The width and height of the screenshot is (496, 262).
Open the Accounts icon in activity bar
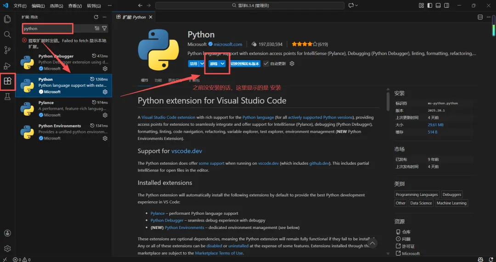point(7,233)
